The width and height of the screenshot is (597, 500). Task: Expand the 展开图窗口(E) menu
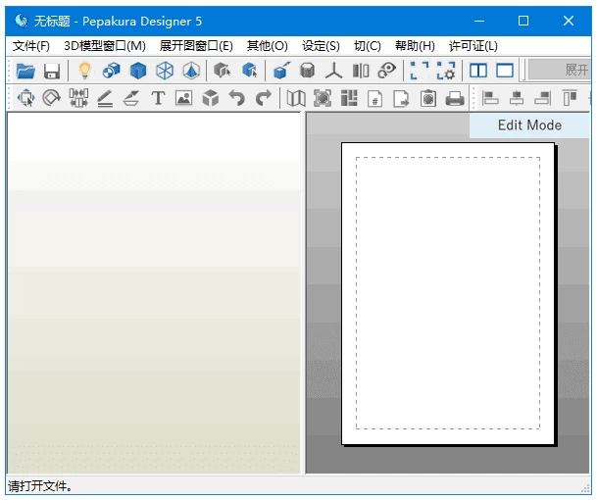(196, 46)
